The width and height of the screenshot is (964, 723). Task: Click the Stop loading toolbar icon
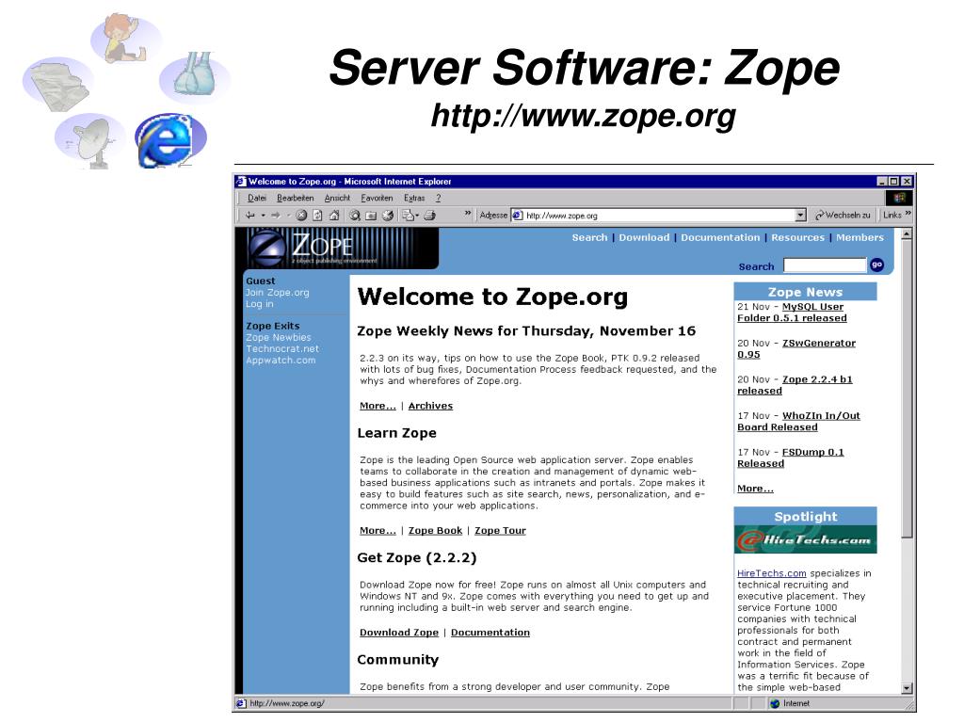point(301,216)
